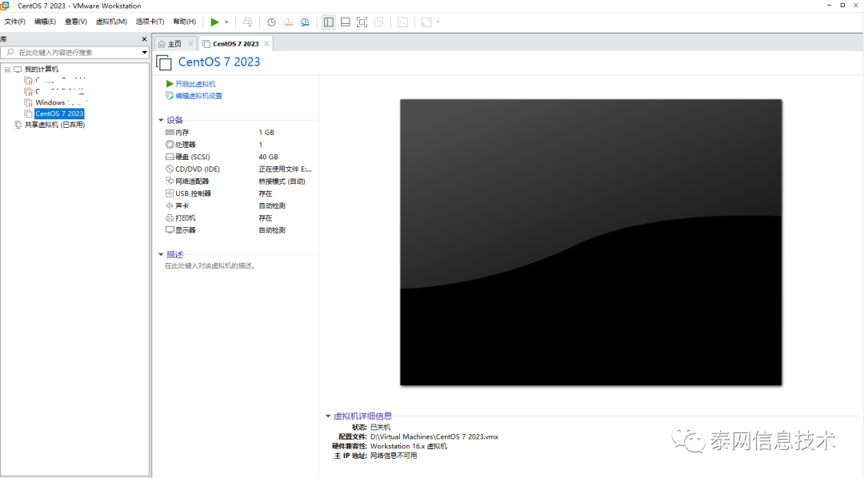Click the USB 控制器 device icon
Viewport: 864px width, 478px height.
[170, 193]
